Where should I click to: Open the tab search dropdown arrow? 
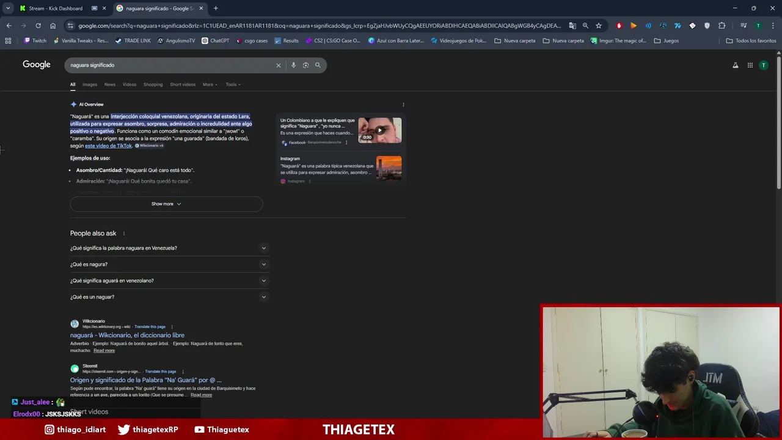pos(8,8)
